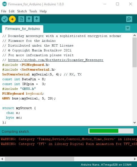Maximize the Arduino window

[117, 4]
